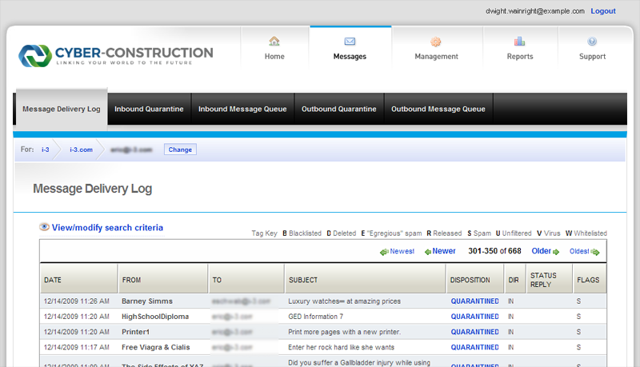Select the 'Printer1' sender cell
This screenshot has width=640, height=367.
click(135, 333)
